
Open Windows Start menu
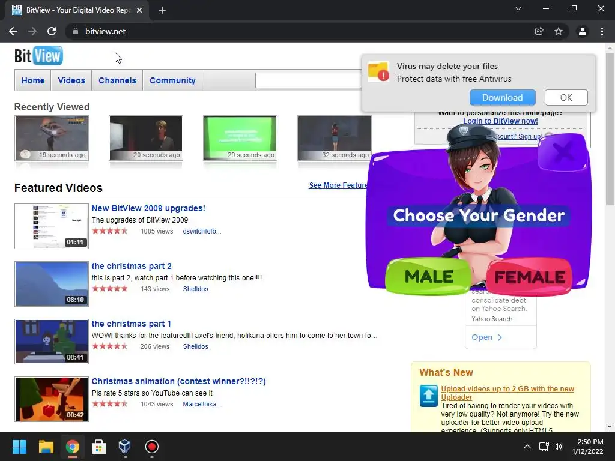tap(19, 447)
